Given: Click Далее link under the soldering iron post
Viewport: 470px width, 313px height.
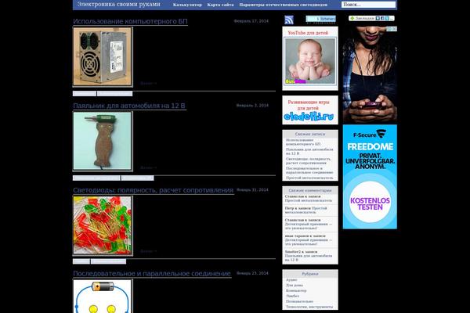Looking at the screenshot, I should (148, 167).
